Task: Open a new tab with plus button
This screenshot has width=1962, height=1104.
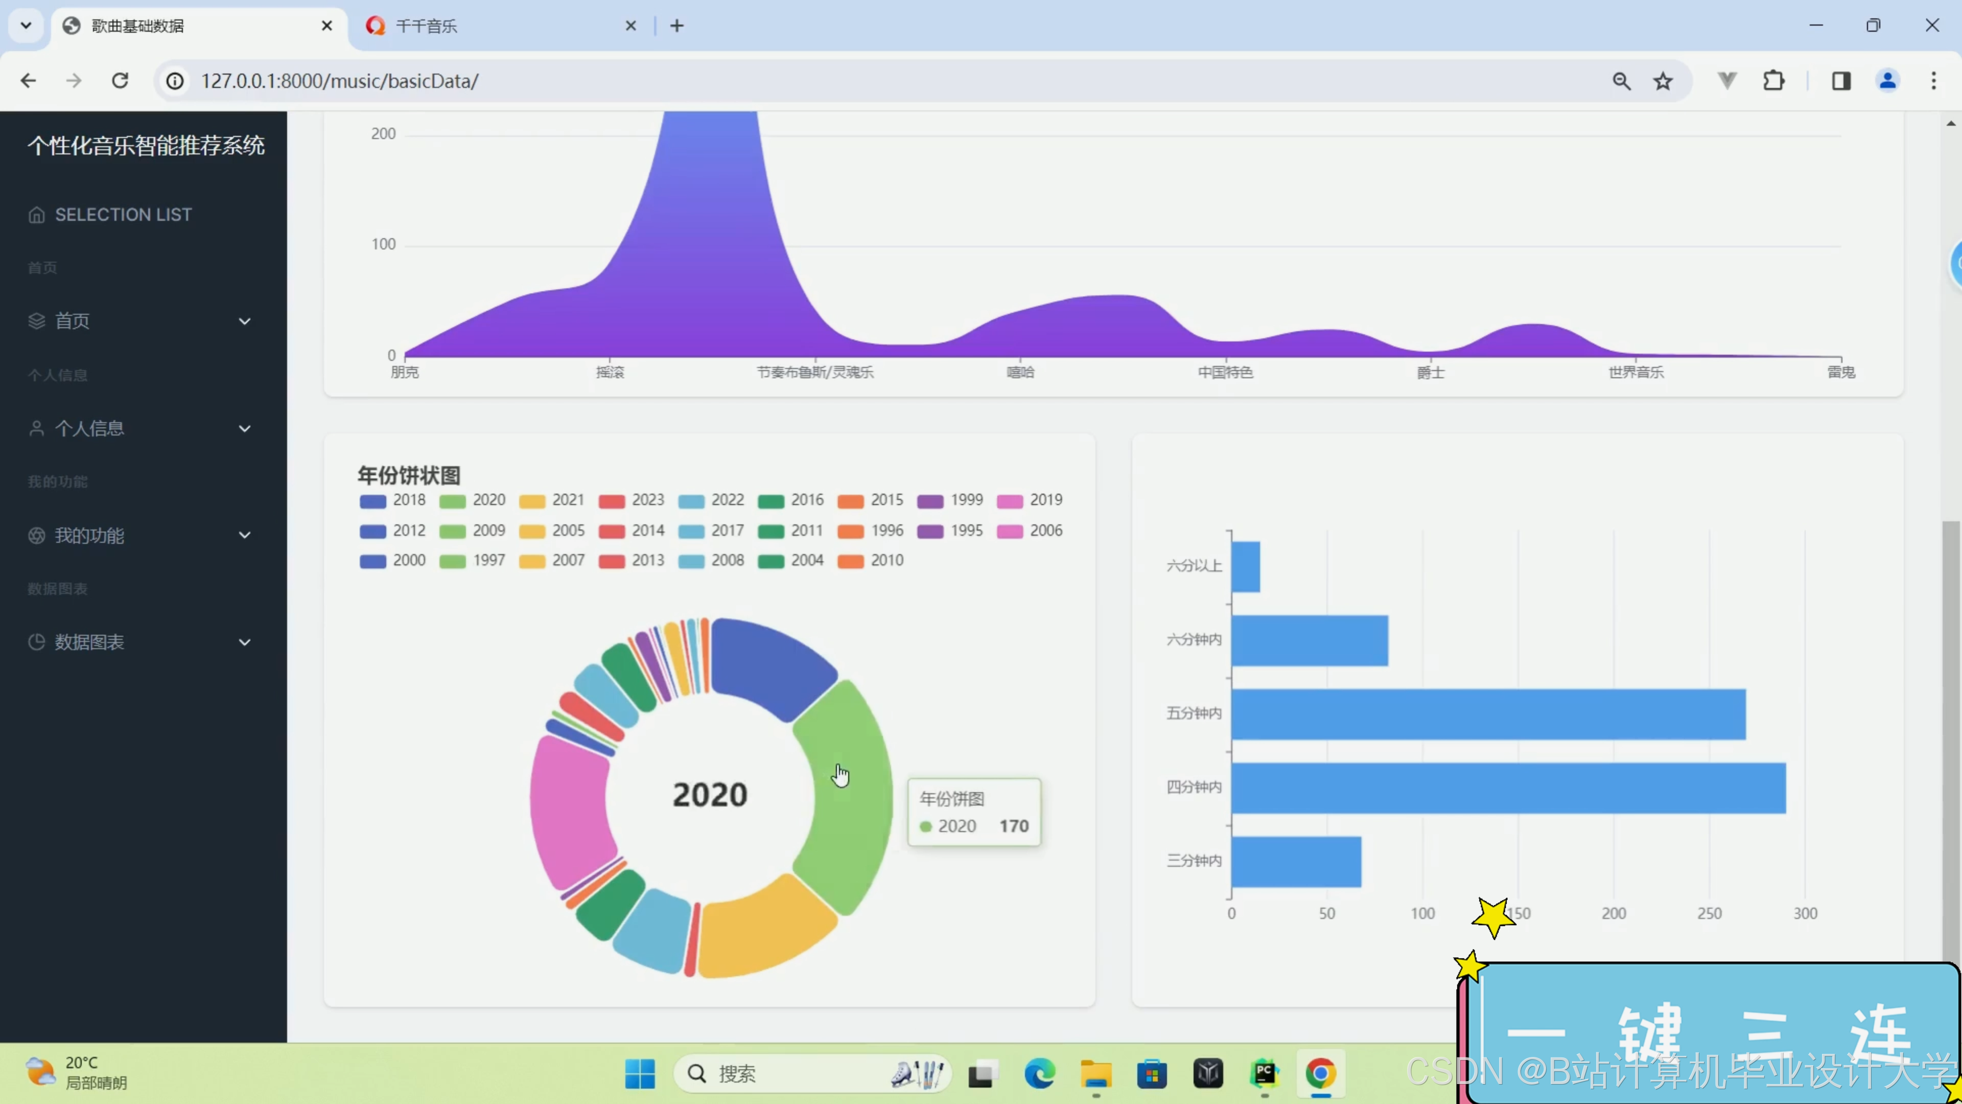Action: (x=676, y=26)
